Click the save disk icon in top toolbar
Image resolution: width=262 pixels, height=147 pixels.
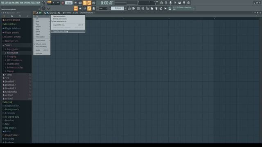pos(179,3)
